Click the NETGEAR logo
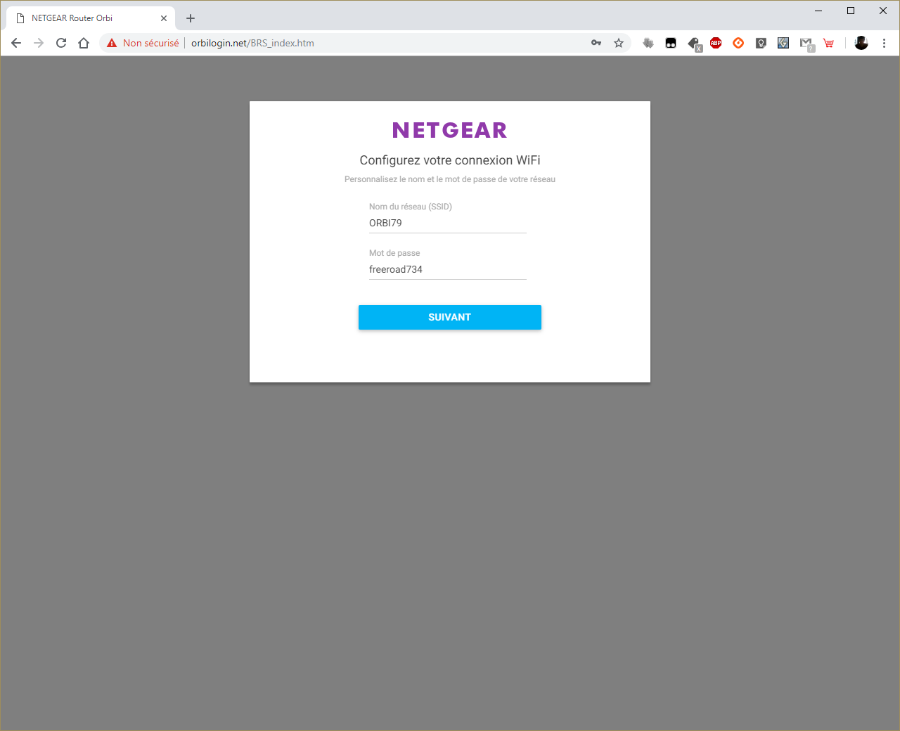The height and width of the screenshot is (731, 900). pyautogui.click(x=450, y=130)
